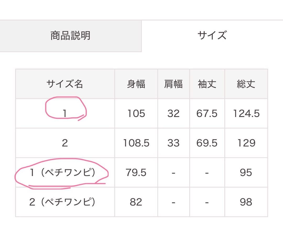
Task: Click the 肩幅 column header
Action: click(x=173, y=84)
